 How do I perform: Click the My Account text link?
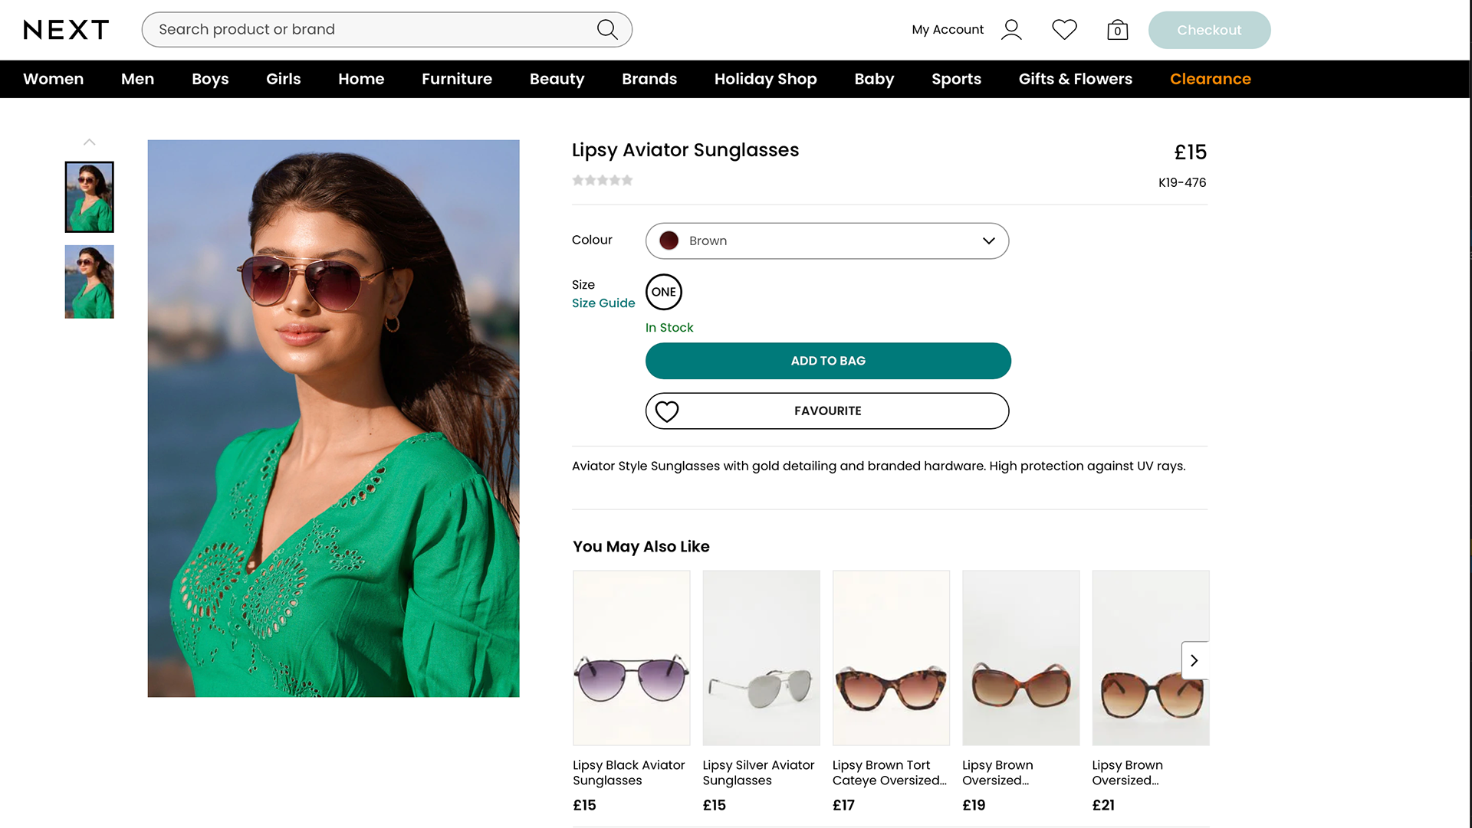948,30
